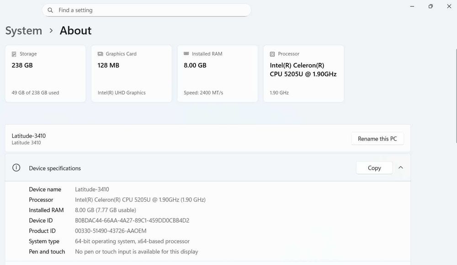
Task: Click the About breadcrumb title
Action: (76, 31)
